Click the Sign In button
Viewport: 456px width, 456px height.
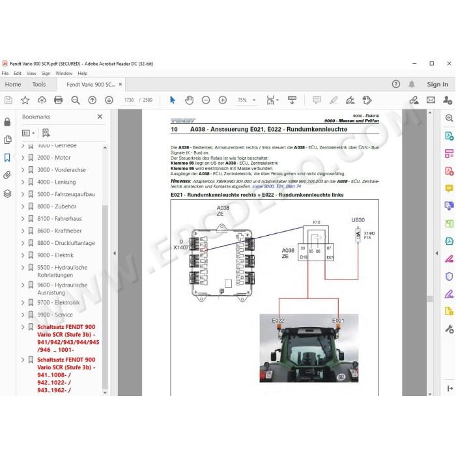tap(437, 84)
